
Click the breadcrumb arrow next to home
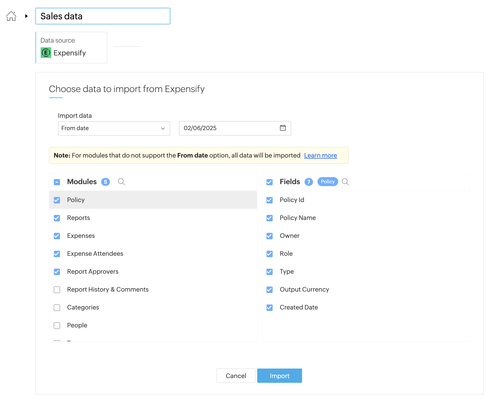(26, 16)
